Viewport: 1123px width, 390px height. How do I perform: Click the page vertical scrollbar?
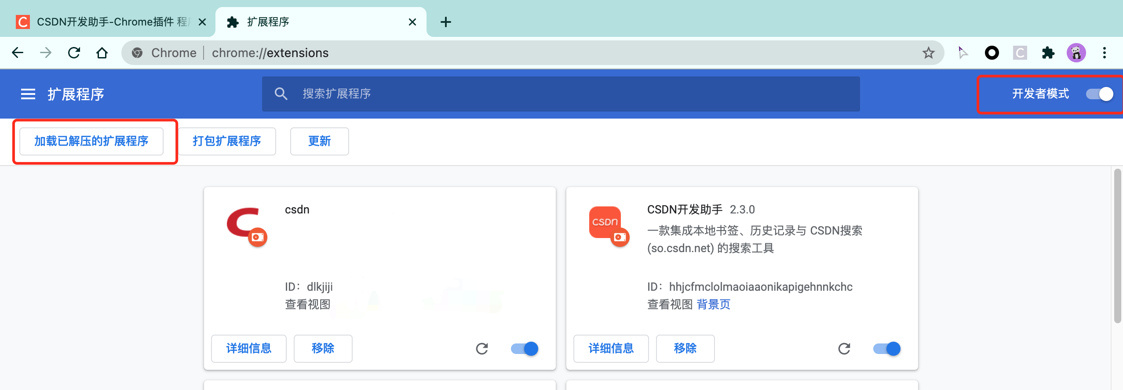1118,246
